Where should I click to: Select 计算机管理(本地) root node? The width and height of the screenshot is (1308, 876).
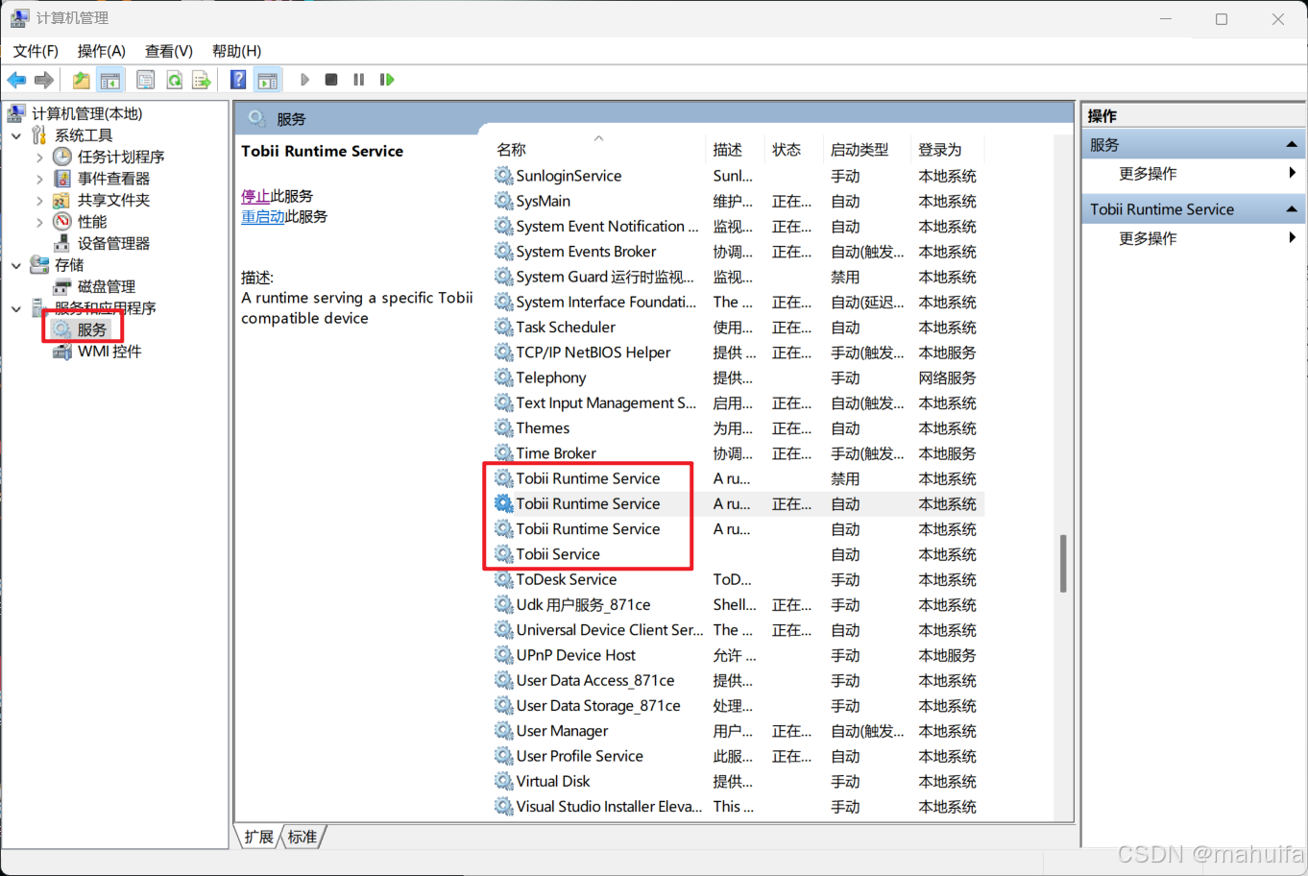pos(87,113)
